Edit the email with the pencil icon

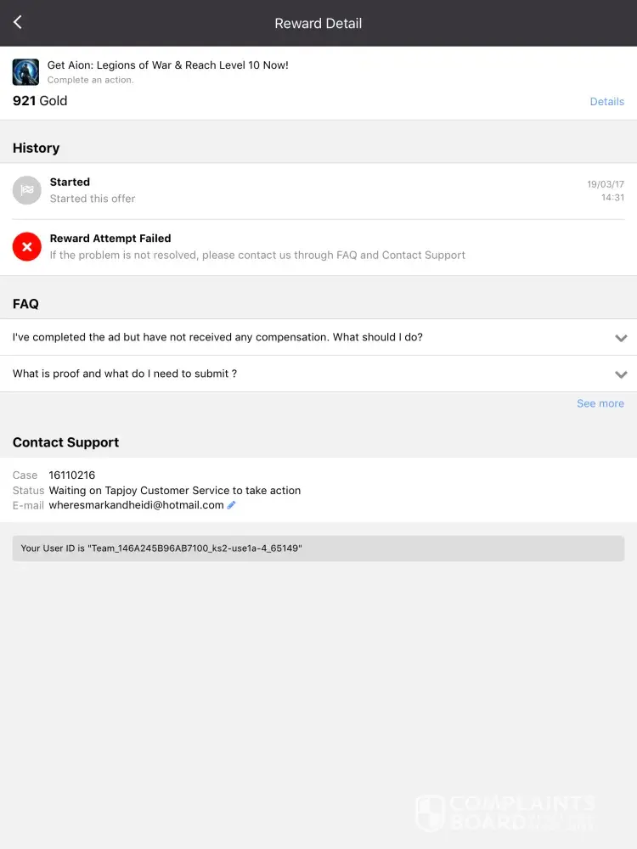point(232,505)
